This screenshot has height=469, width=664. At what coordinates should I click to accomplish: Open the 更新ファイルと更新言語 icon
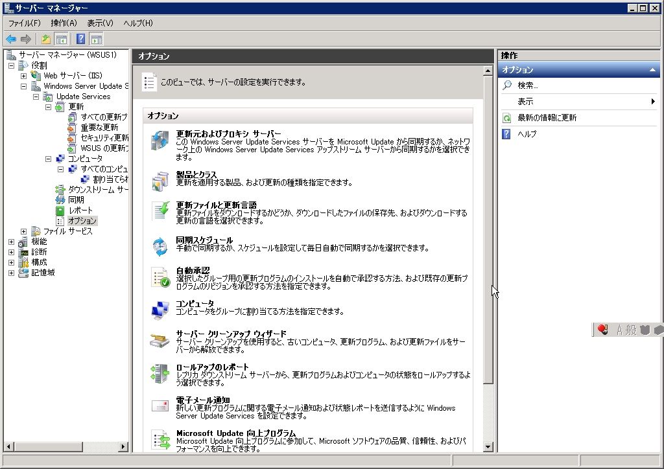coord(160,211)
